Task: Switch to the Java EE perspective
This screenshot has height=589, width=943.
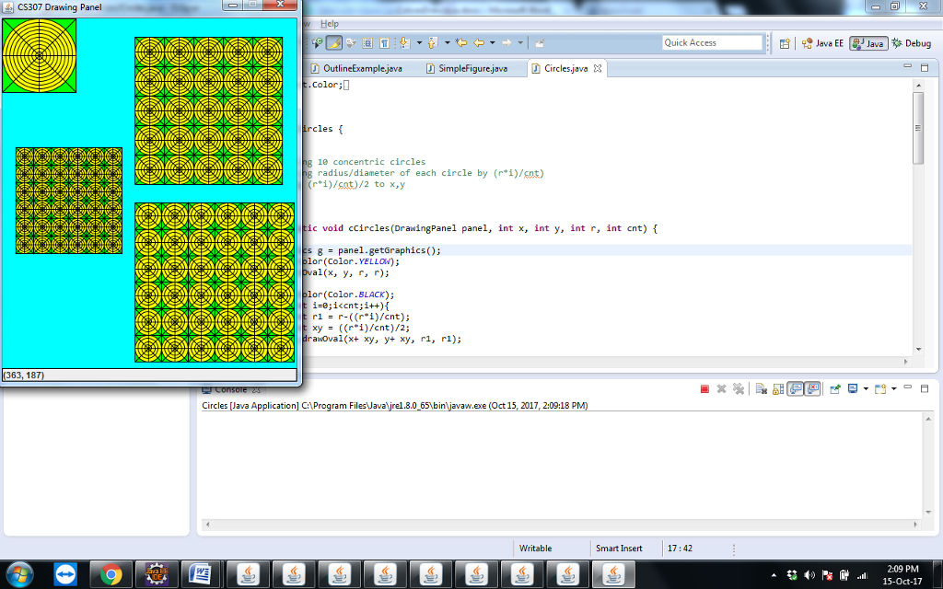Action: point(822,43)
